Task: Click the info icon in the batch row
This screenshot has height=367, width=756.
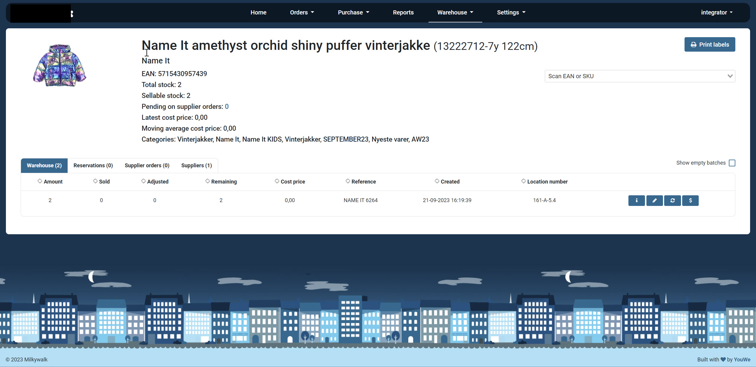Action: point(636,200)
